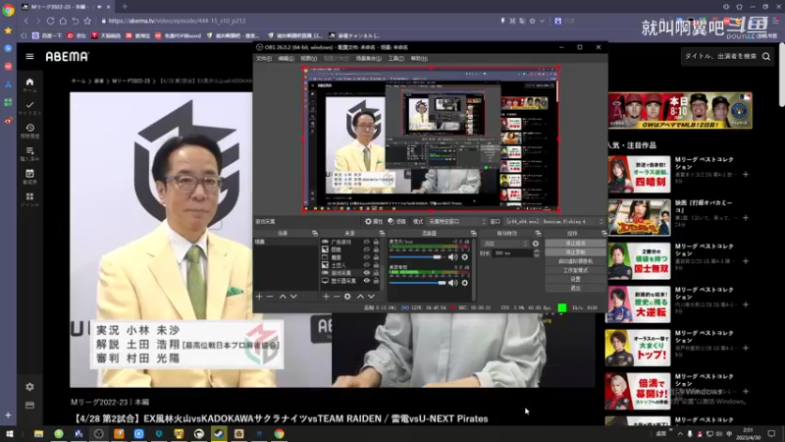Open browser address bar dropdown arrow

542,21
